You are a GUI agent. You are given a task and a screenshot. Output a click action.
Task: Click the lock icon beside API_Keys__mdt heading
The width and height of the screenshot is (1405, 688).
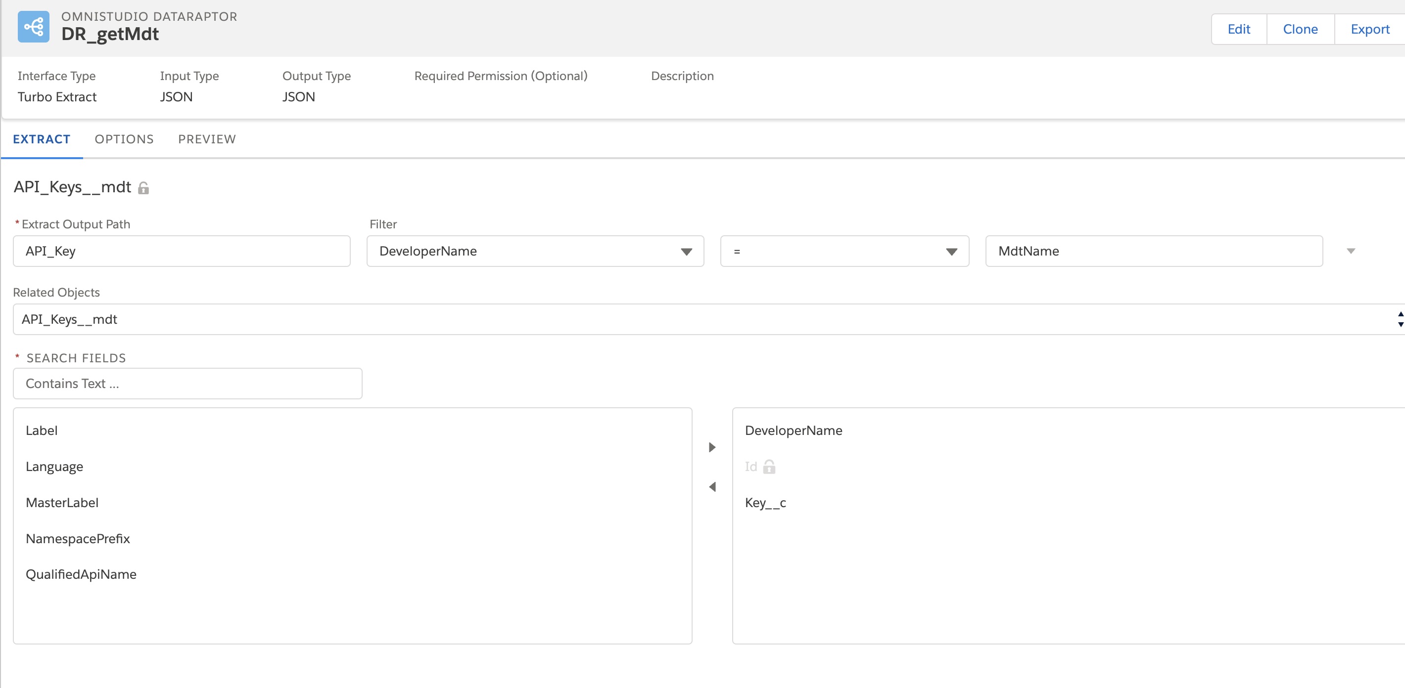[x=143, y=188]
